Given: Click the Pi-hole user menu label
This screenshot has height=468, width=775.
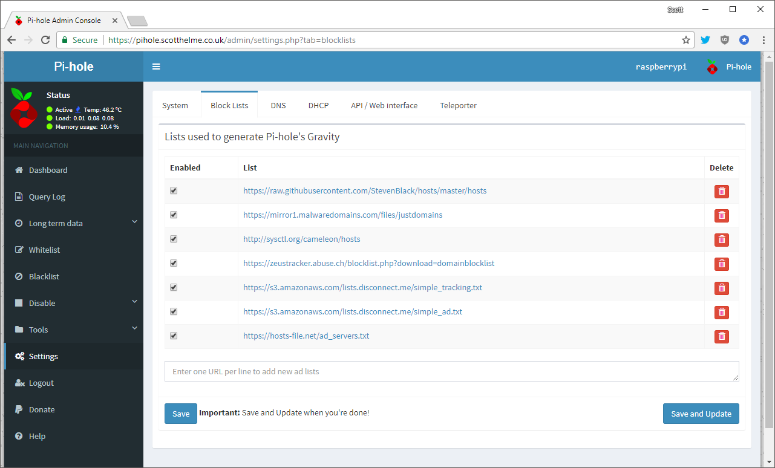Looking at the screenshot, I should 739,67.
